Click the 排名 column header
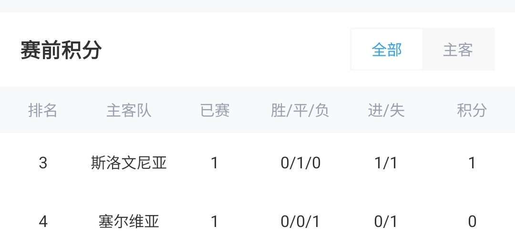 (x=43, y=111)
